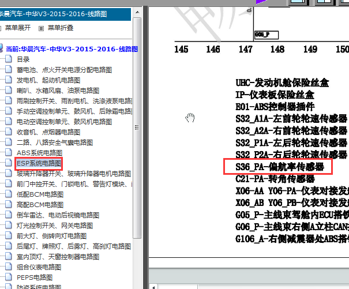Select 倒车雷达、电动后视镜电路图
This screenshot has height=289, width=349.
point(58,215)
